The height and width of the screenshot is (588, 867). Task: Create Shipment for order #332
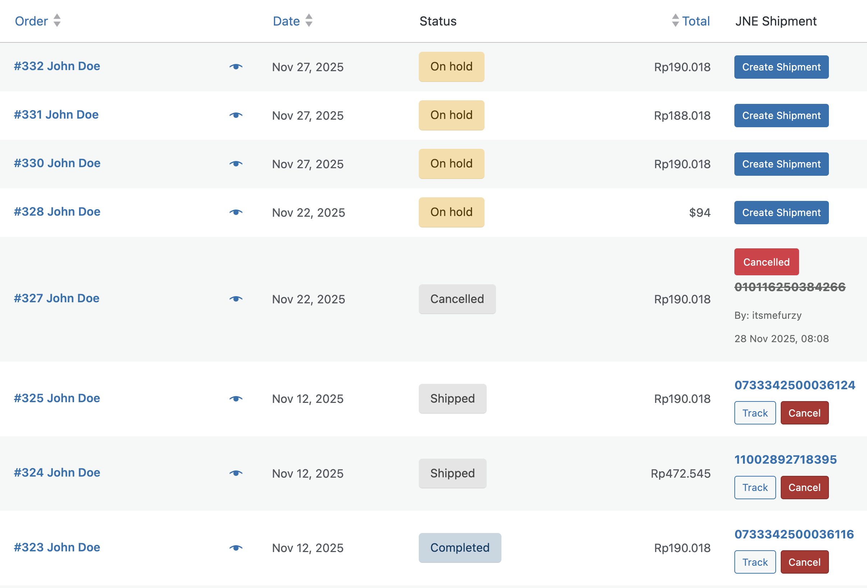click(x=781, y=67)
